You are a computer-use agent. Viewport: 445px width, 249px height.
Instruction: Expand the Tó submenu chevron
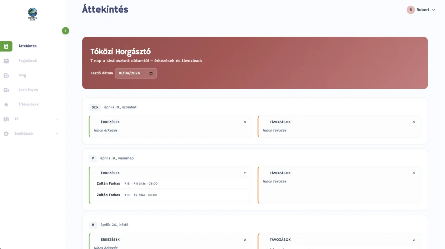coord(57,119)
